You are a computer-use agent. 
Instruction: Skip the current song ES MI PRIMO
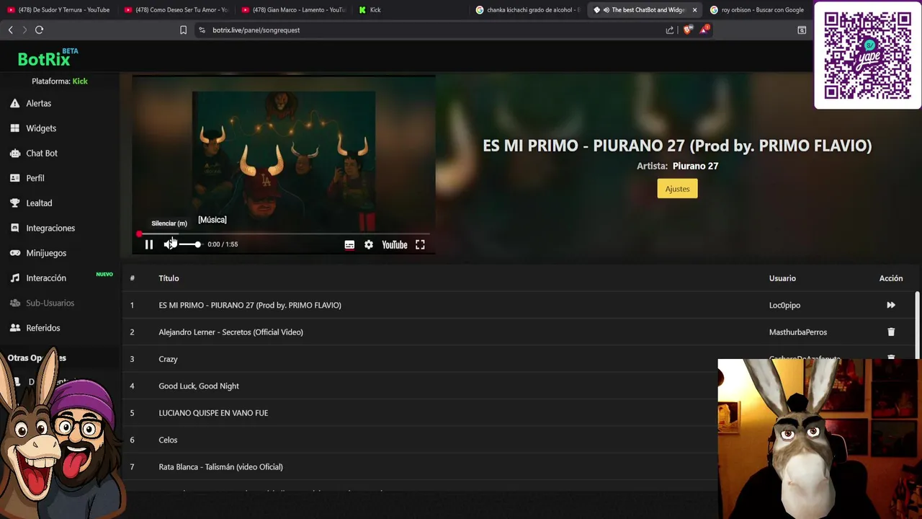coord(891,305)
